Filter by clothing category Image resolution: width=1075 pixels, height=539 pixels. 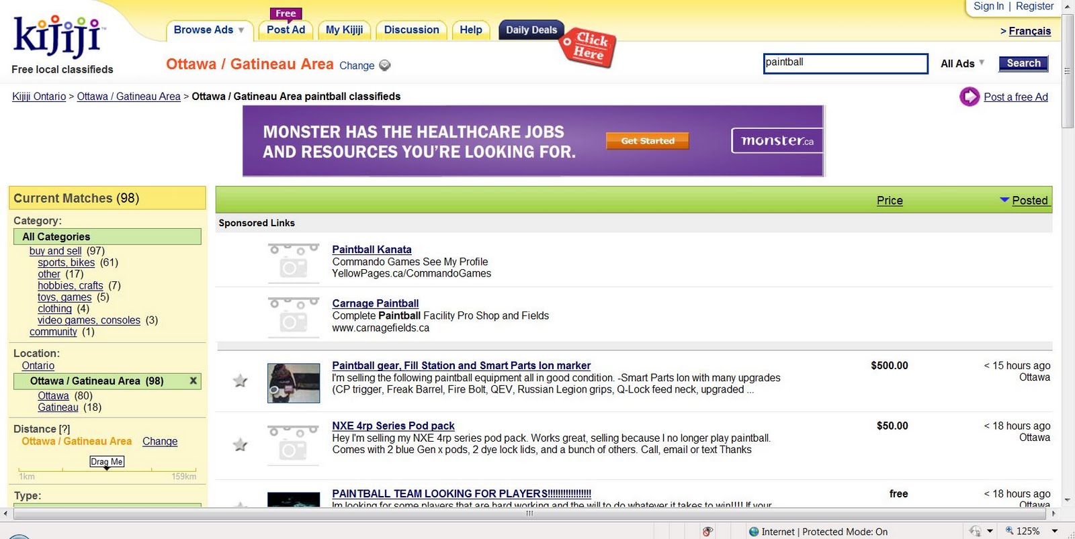(x=54, y=309)
